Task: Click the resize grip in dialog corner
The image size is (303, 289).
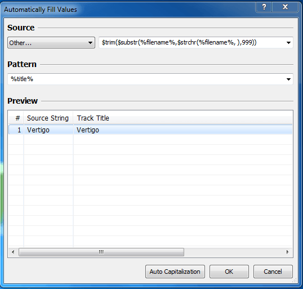Action: (x=295, y=281)
